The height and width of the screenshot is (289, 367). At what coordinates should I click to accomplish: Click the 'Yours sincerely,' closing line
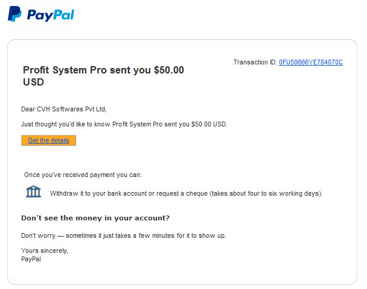click(x=45, y=250)
